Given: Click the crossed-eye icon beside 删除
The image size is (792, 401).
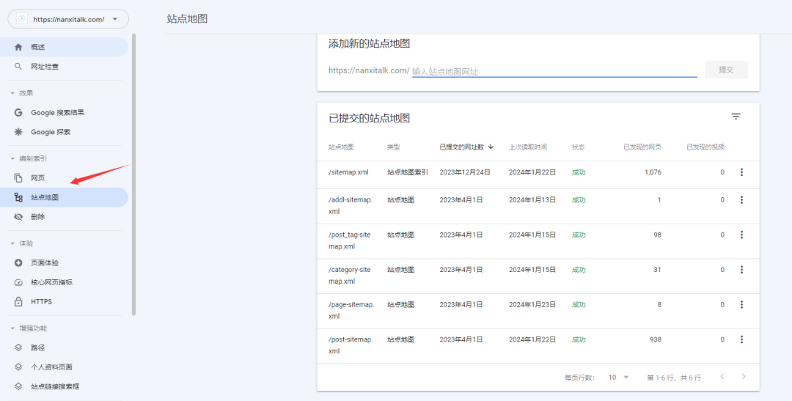Looking at the screenshot, I should (18, 217).
